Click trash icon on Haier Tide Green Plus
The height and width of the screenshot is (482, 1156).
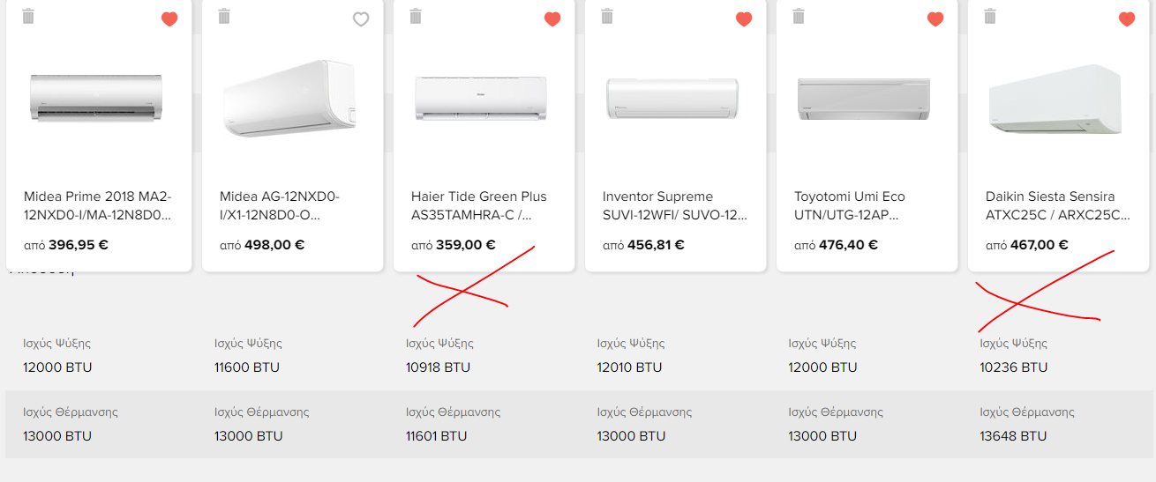416,16
